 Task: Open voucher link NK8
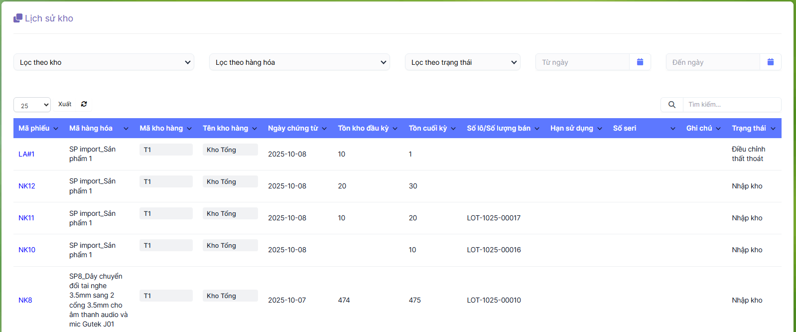point(25,300)
